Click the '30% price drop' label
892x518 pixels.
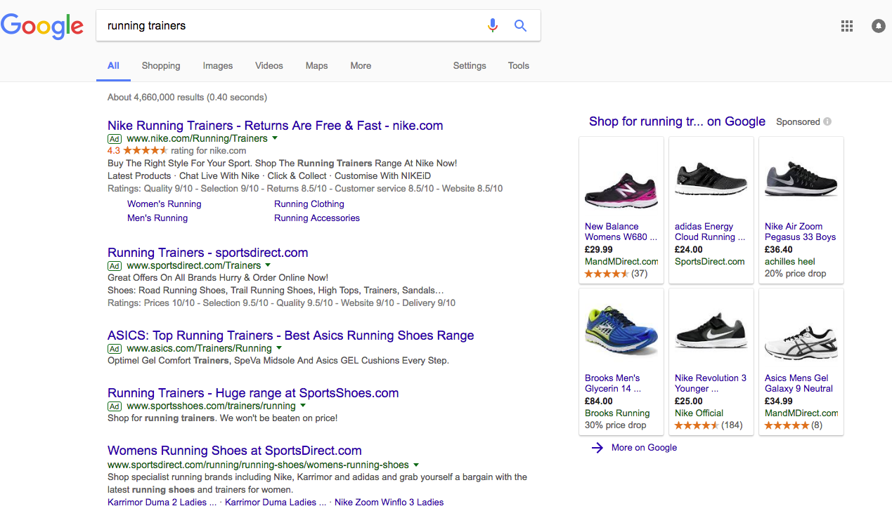[616, 425]
